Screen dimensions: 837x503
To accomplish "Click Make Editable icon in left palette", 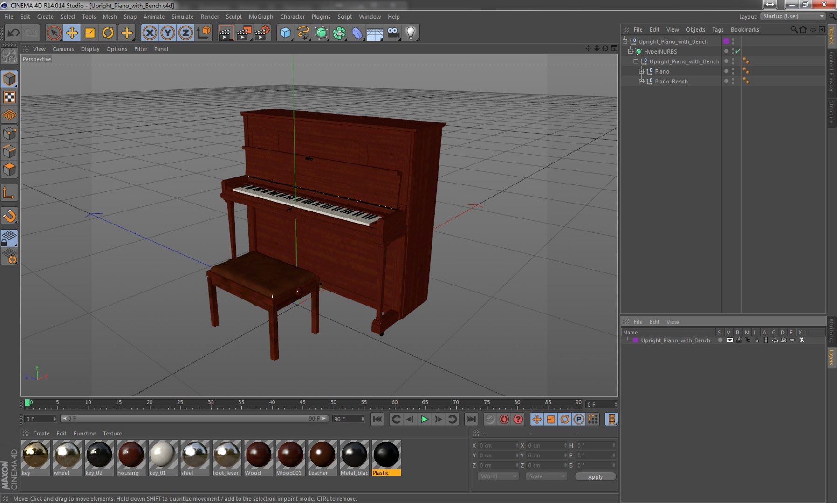I will 9,56.
